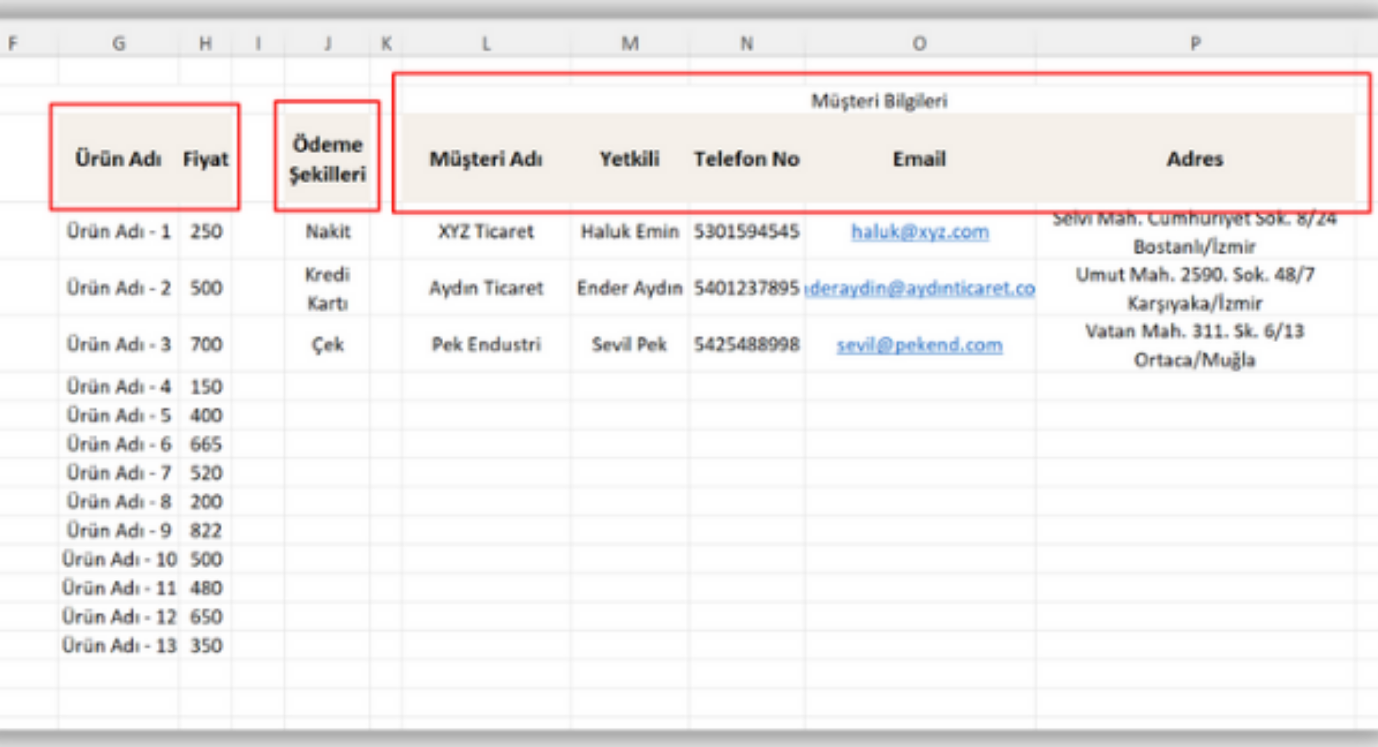
Task: Click phone number 5401237895 cell
Action: (x=746, y=288)
